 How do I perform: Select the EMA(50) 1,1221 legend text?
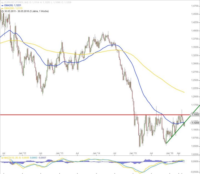(12, 5)
